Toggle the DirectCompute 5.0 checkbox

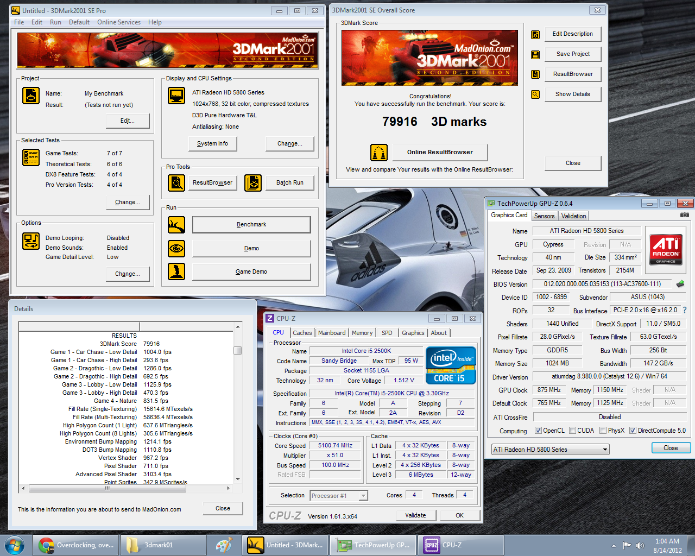pyautogui.click(x=633, y=431)
